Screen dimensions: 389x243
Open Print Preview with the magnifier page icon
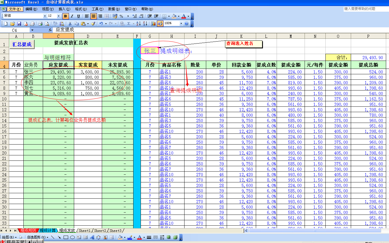pos(47,24)
